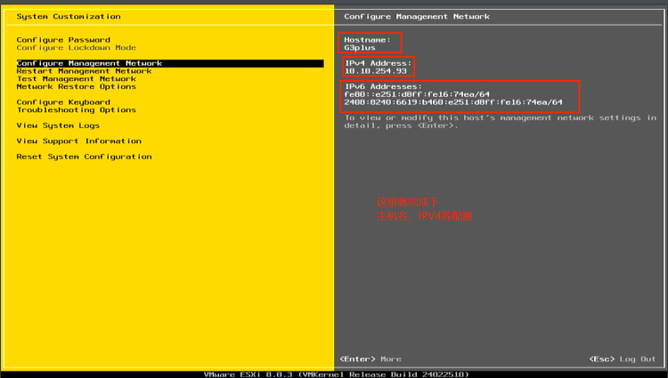Click the IPv4 value 10.10.254.93
668x378 pixels.
point(375,71)
